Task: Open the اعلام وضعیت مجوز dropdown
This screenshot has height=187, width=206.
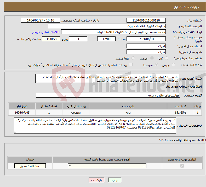Action: coord(107,166)
